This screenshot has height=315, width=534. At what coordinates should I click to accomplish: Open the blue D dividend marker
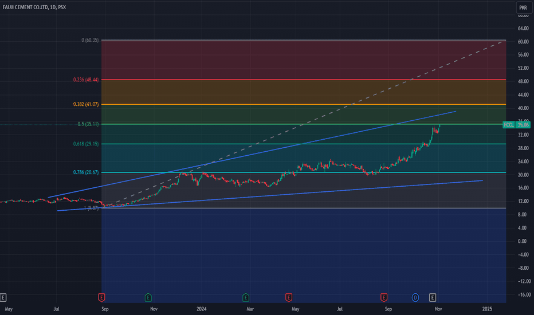tap(415, 298)
